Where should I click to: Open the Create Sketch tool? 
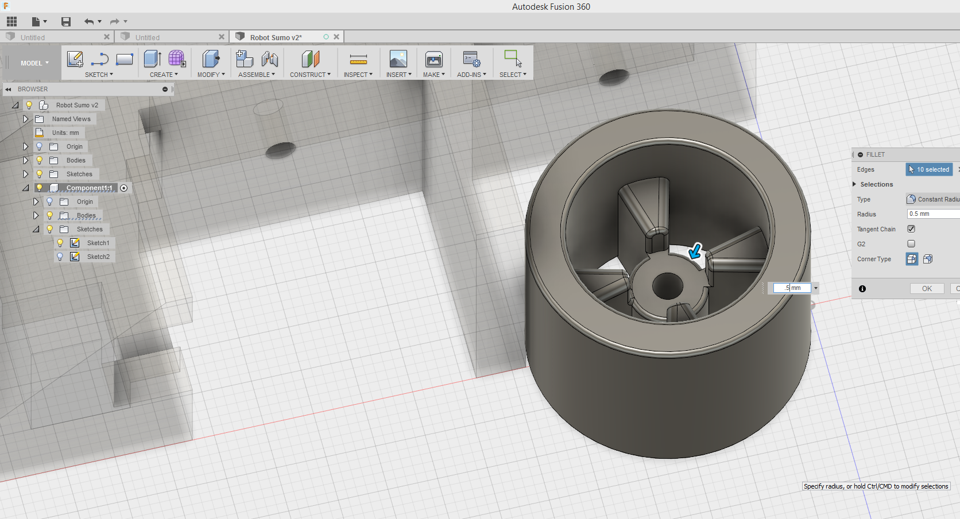coord(74,58)
